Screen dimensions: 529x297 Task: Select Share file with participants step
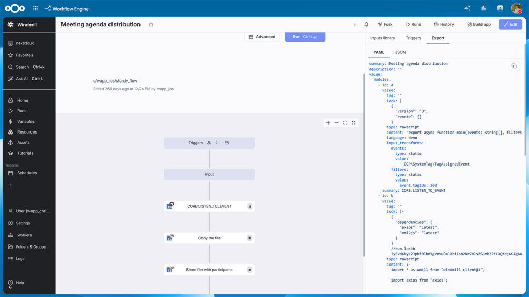209,269
